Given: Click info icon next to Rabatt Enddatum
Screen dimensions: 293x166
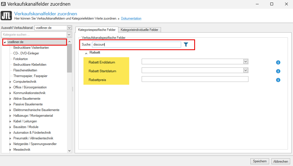Looking at the screenshot, I should tap(278, 63).
